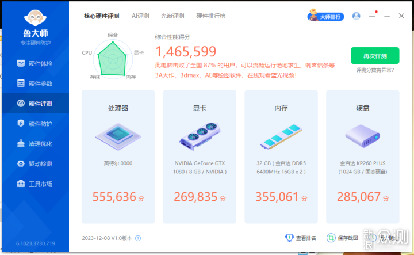The height and width of the screenshot is (255, 414).
Task: Click the processor score 555,636
Action: (x=114, y=197)
